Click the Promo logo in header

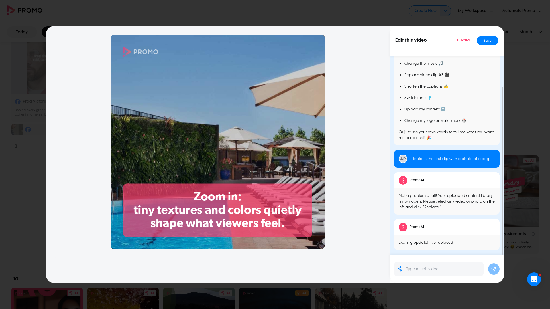25,10
